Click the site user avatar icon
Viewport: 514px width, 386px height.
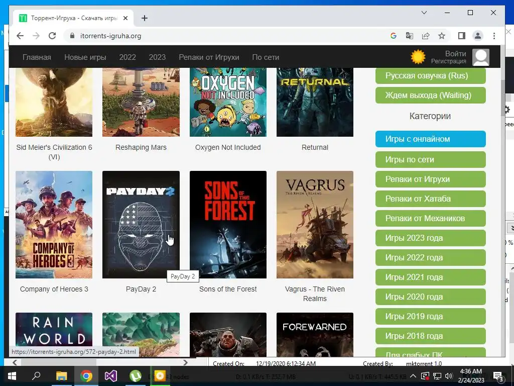[481, 57]
